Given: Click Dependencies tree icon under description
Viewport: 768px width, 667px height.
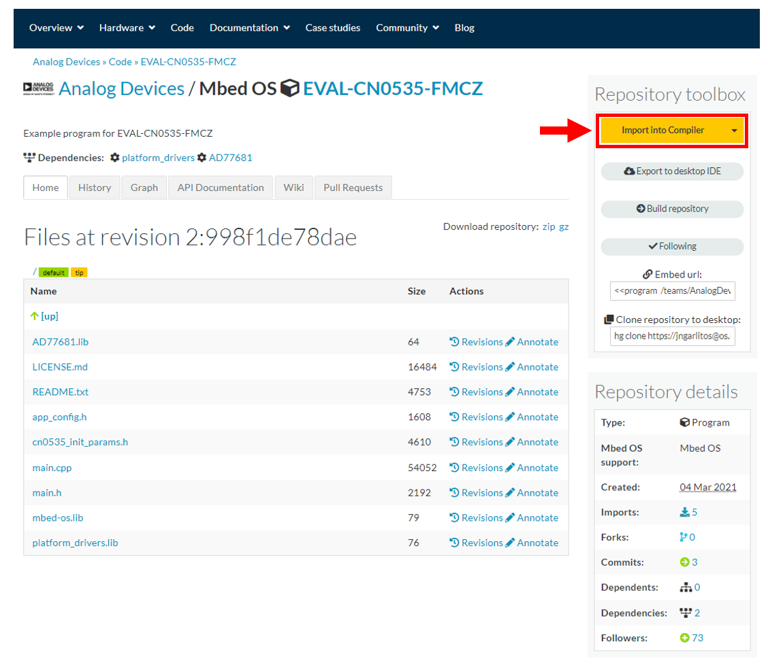Looking at the screenshot, I should (29, 158).
